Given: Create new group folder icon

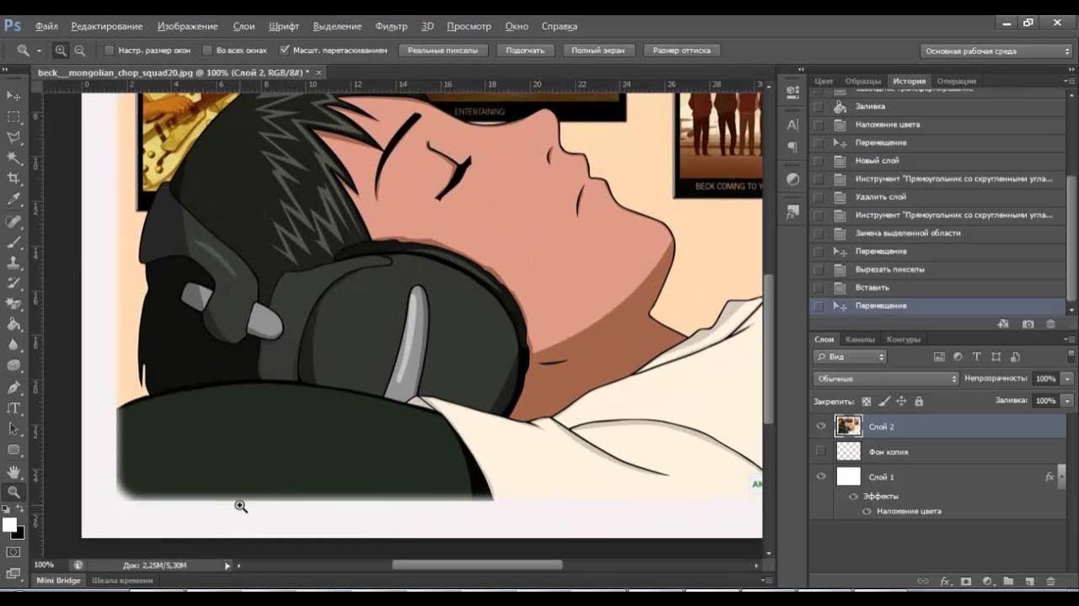Looking at the screenshot, I should point(1008,581).
